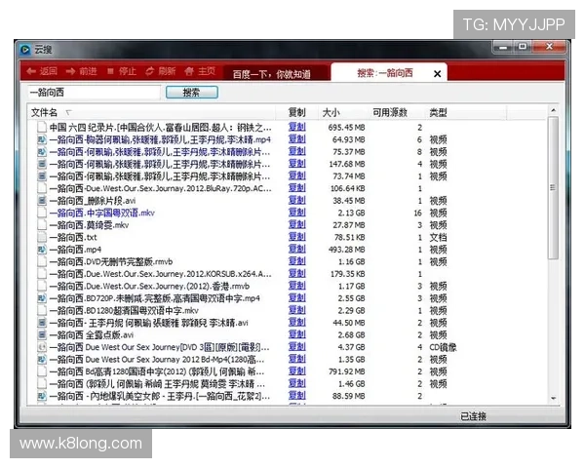Click 复制 in the 4.37 GB CD镜像 row
The image size is (585, 468).
[x=297, y=347]
